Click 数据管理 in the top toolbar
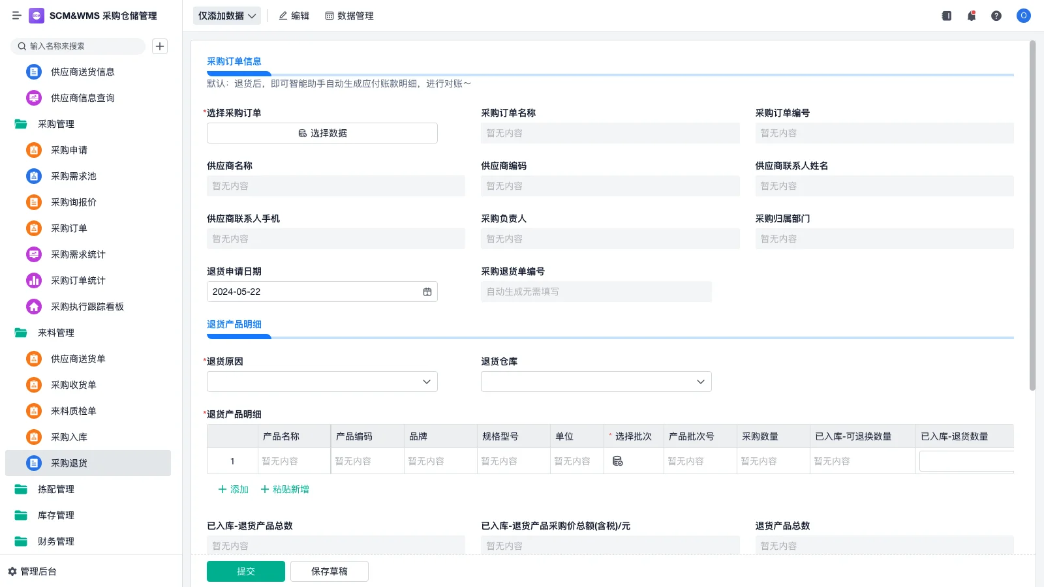Screen dimensions: 1044x587 click(350, 16)
